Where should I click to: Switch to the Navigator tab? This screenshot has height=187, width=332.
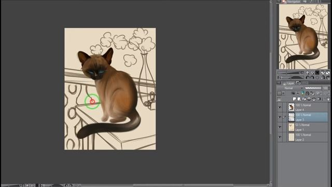(291, 2)
